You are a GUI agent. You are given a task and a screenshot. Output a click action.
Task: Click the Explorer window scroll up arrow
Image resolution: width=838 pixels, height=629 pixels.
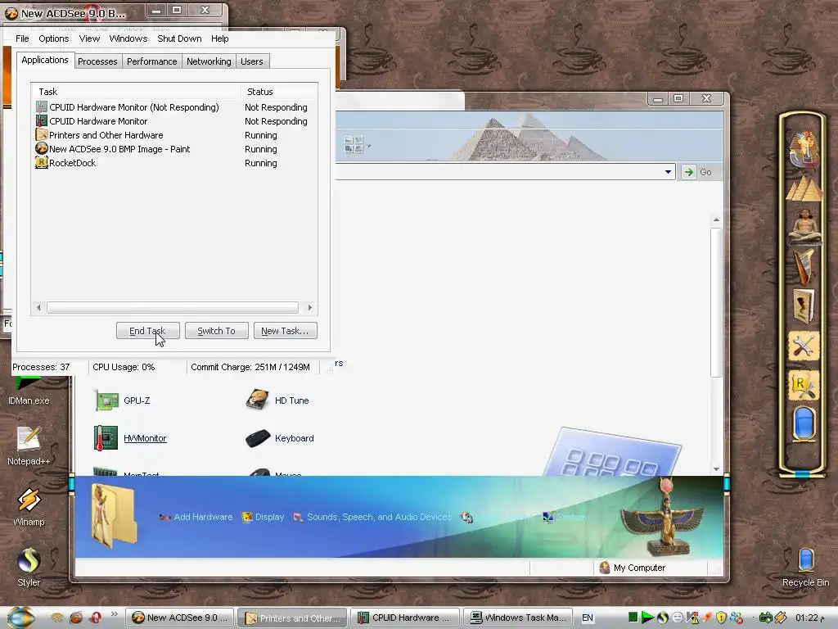tap(716, 219)
